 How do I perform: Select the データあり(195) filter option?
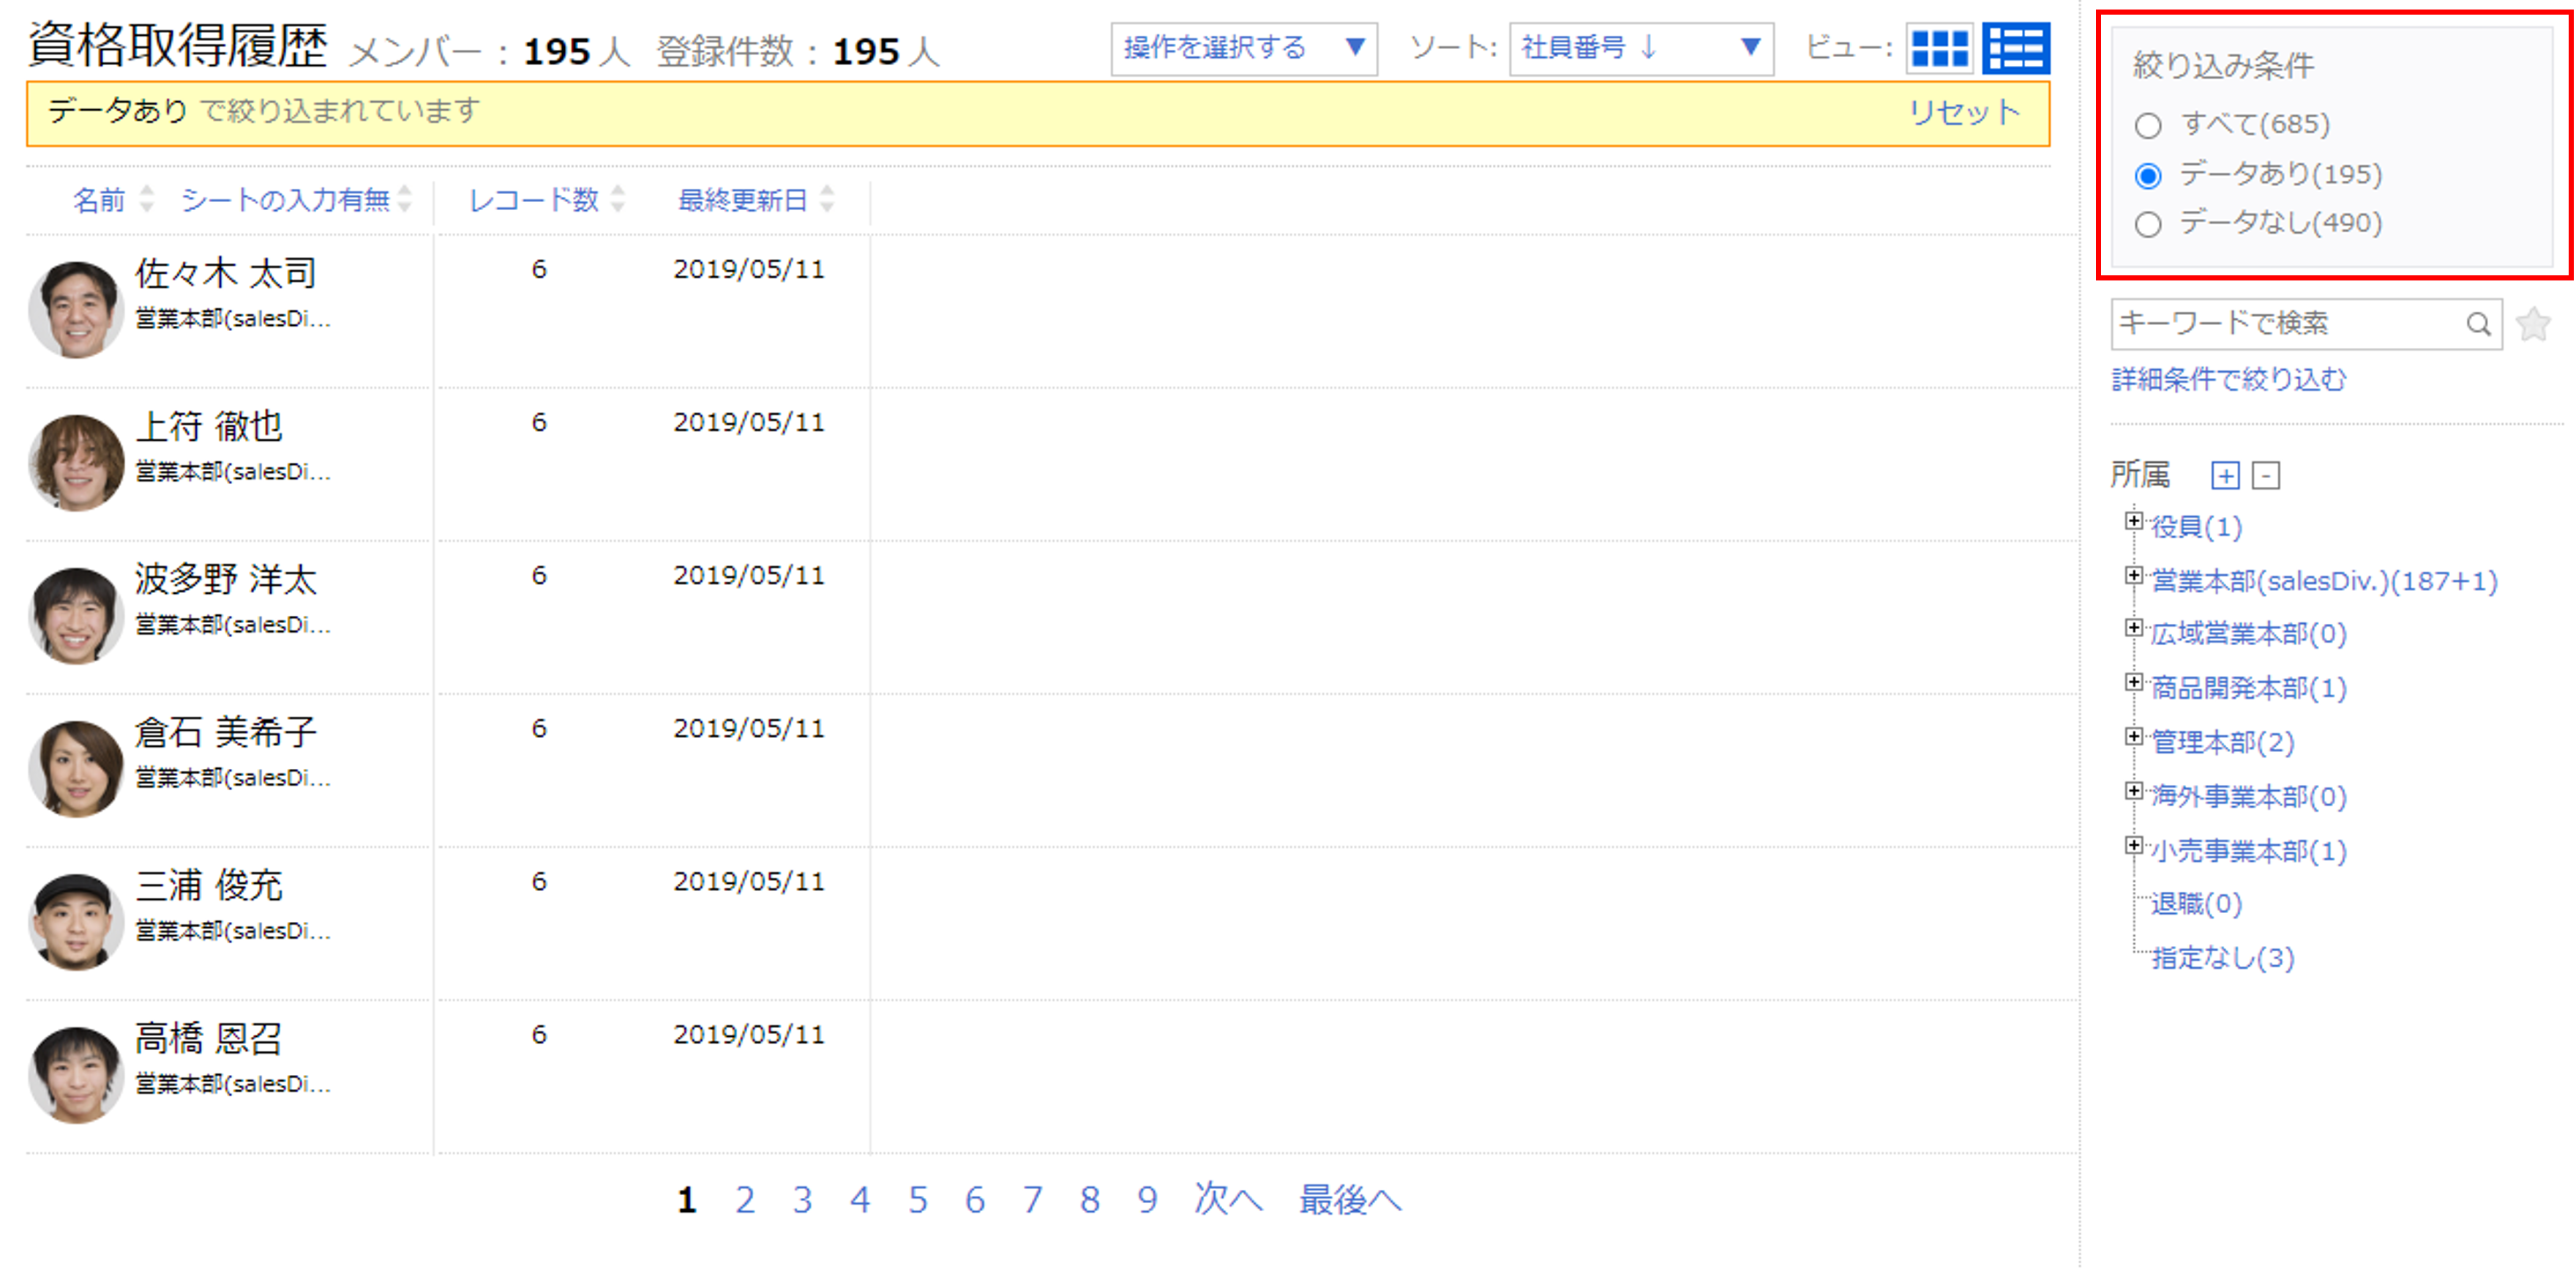point(2147,176)
